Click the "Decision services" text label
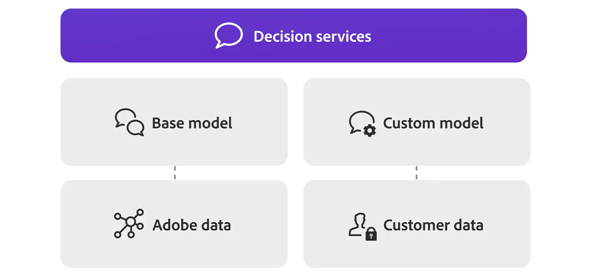This screenshot has width=591, height=279. click(x=312, y=36)
